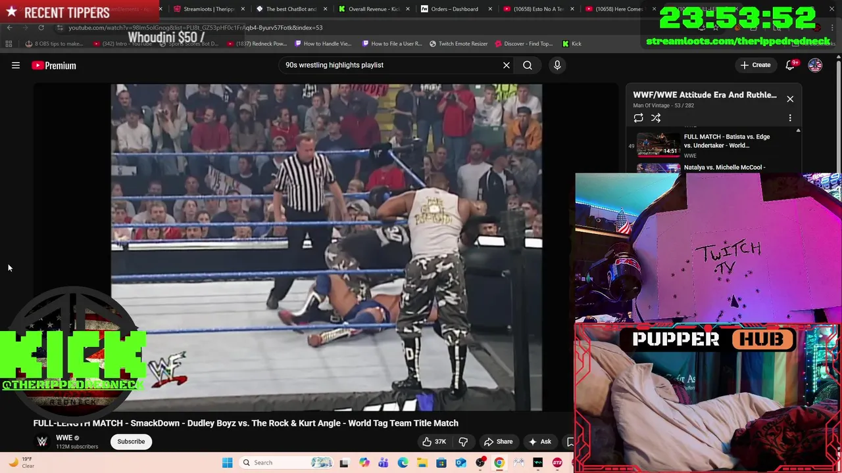The height and width of the screenshot is (473, 842).
Task: Click the FULL-LENGTH MATCH video title
Action: coord(246,423)
